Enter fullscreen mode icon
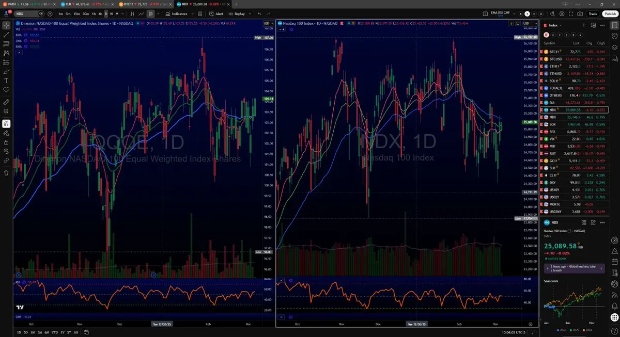This screenshot has height=337, width=620. click(x=571, y=14)
